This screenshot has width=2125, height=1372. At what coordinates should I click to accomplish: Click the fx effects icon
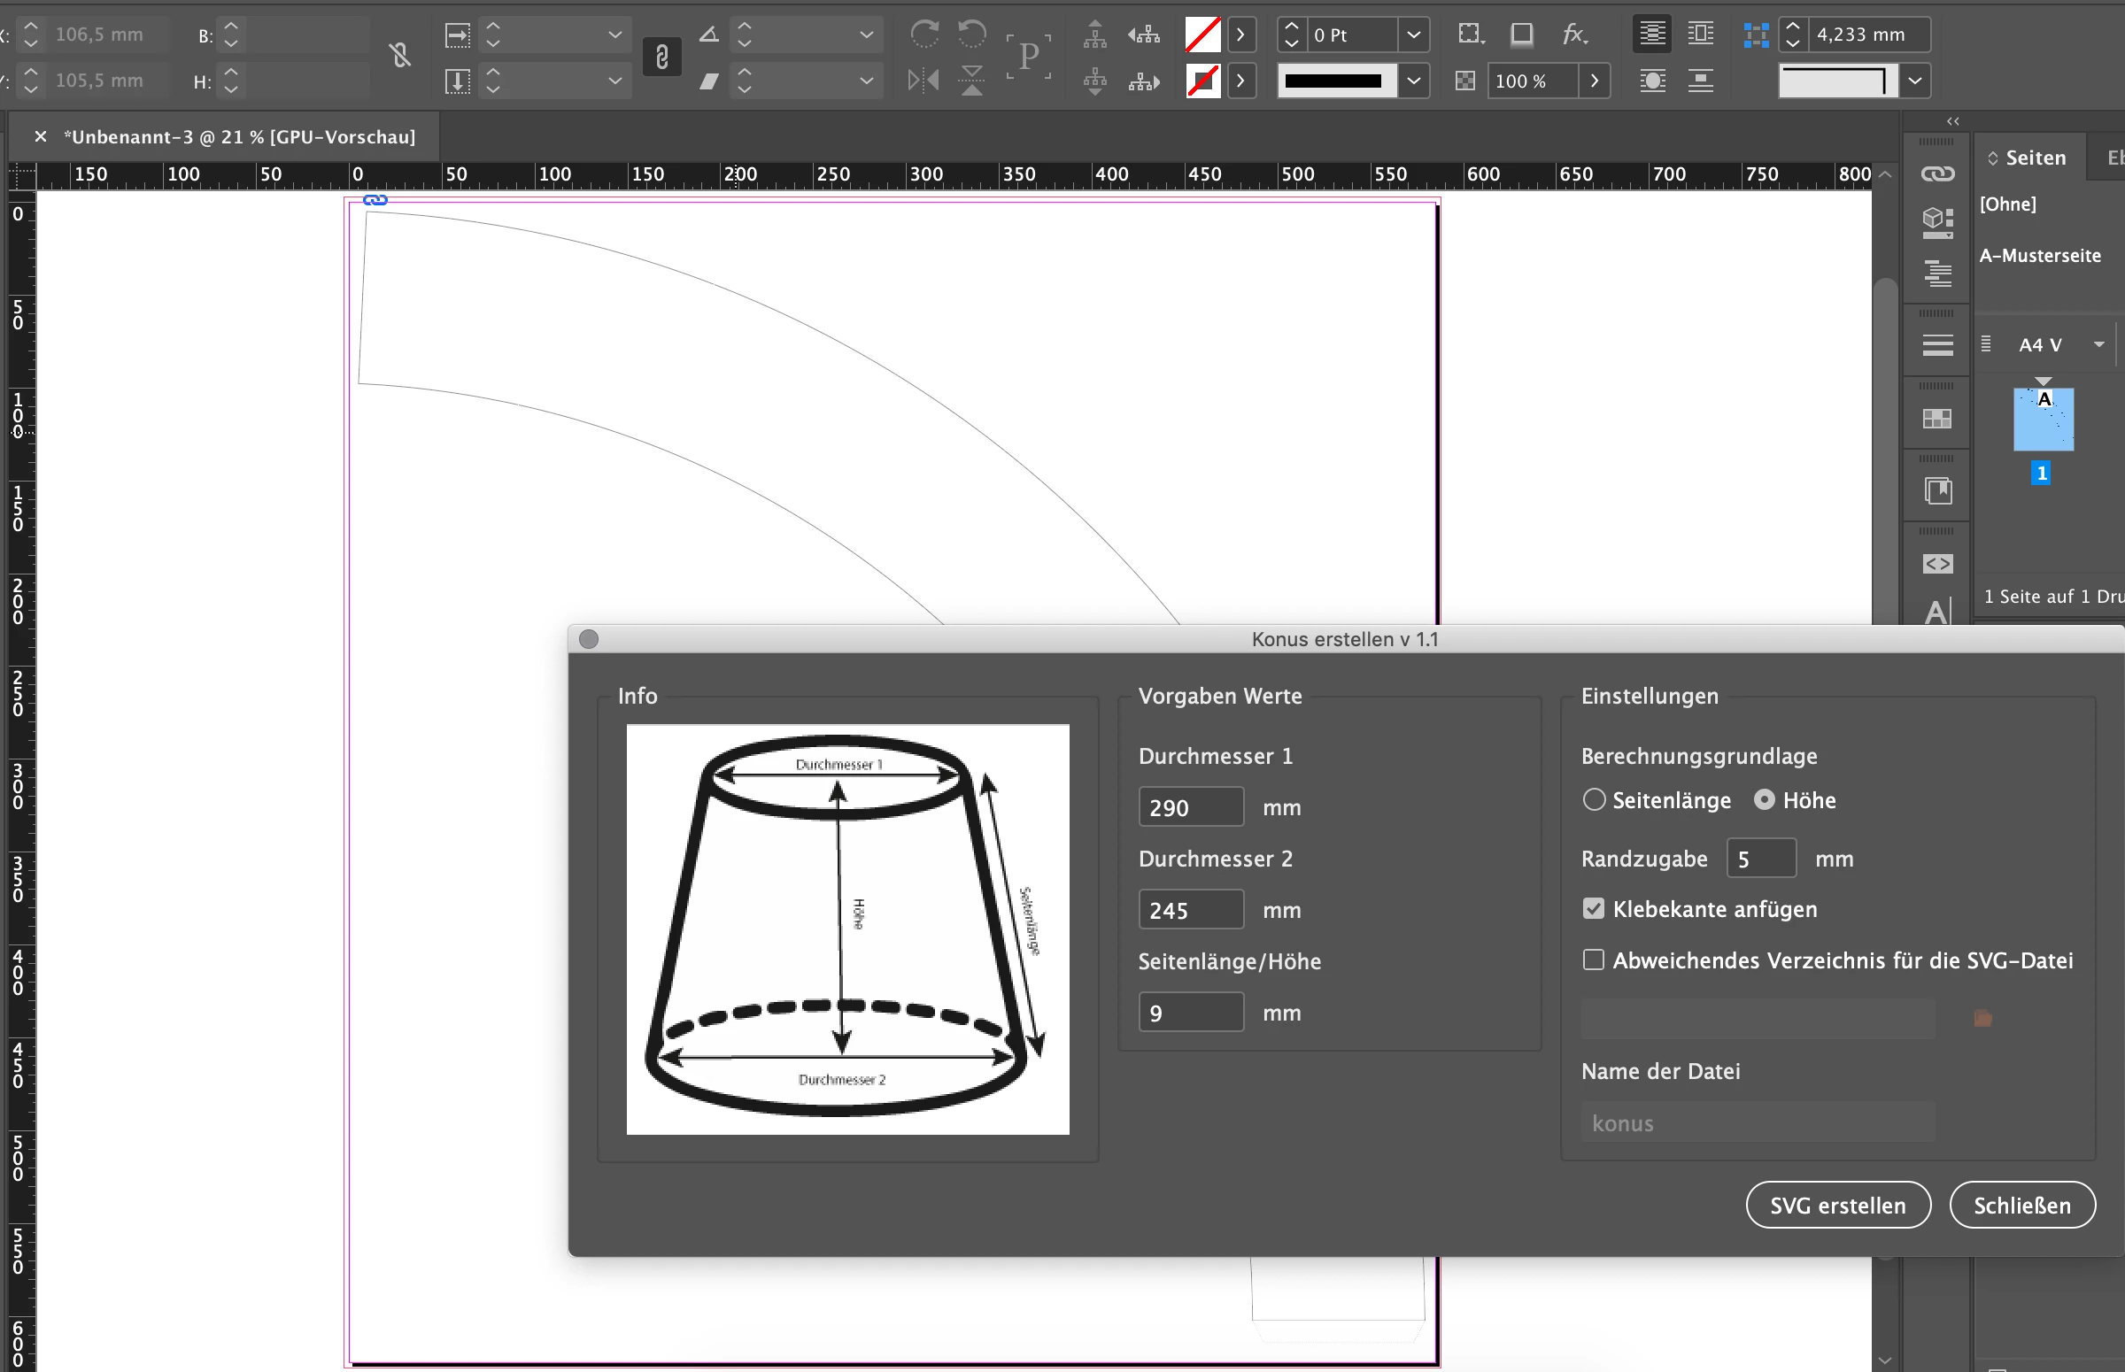1573,35
